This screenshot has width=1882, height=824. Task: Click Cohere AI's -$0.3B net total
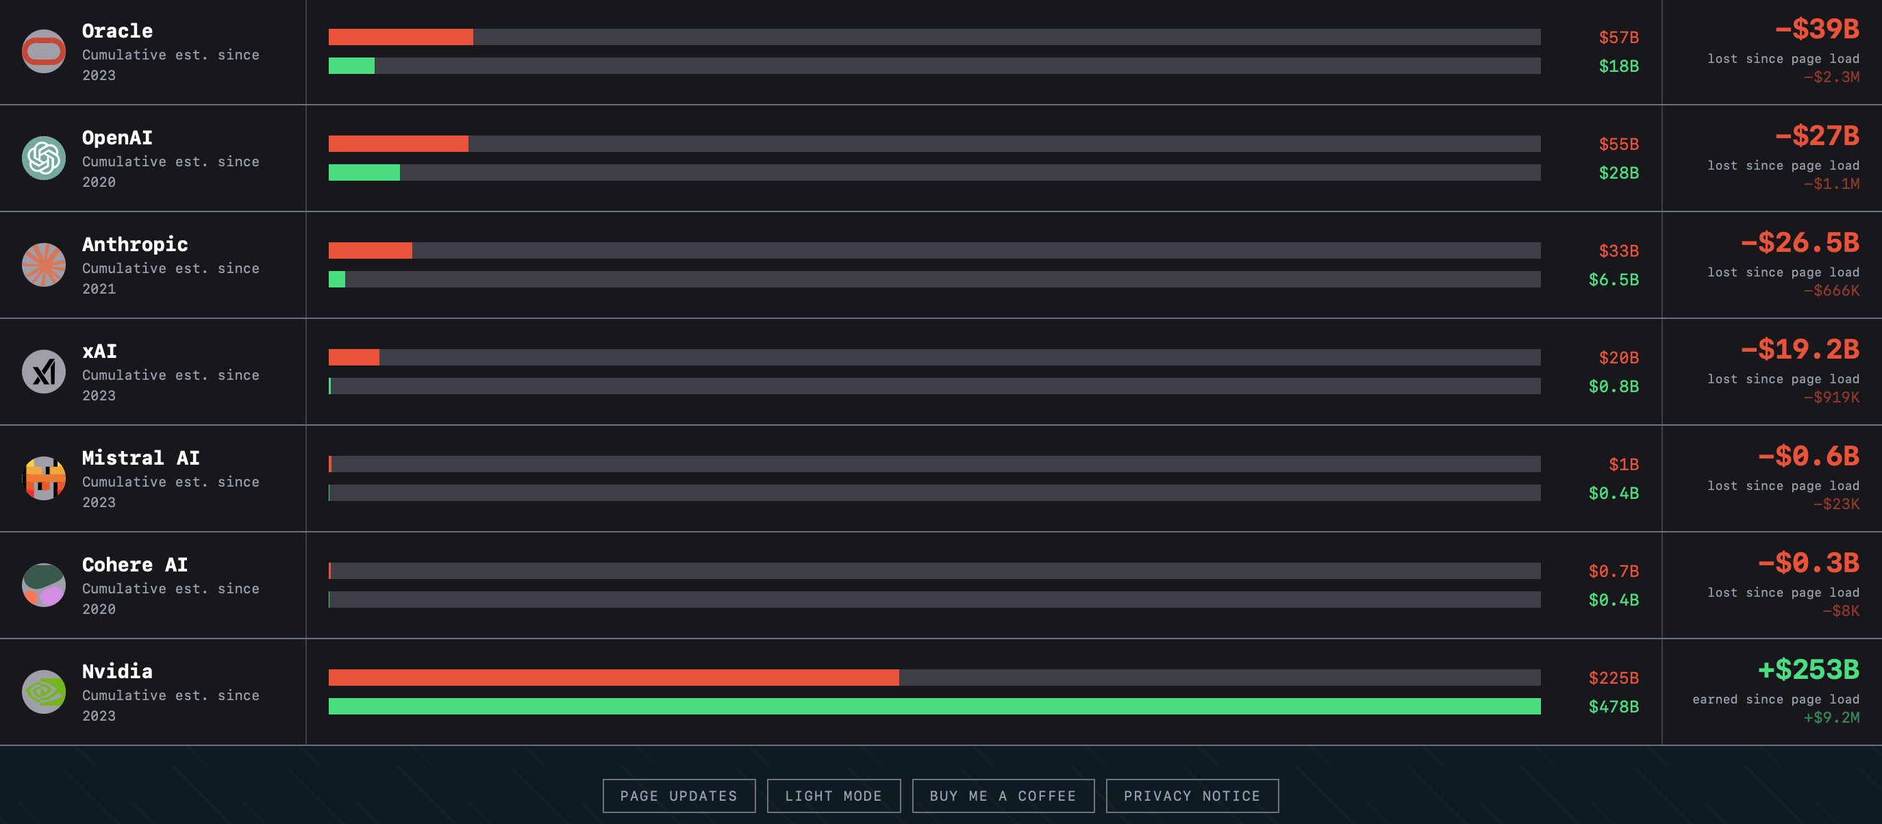[x=1808, y=563]
